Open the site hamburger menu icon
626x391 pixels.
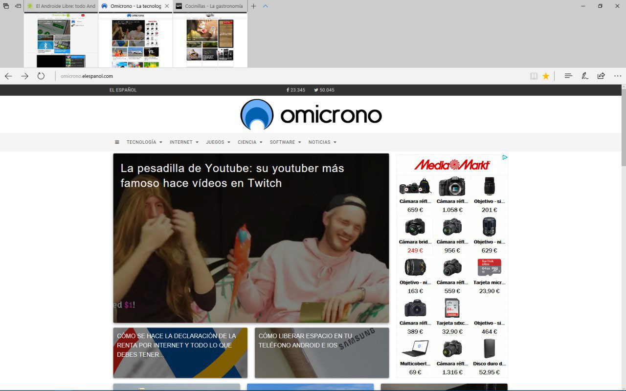click(117, 142)
